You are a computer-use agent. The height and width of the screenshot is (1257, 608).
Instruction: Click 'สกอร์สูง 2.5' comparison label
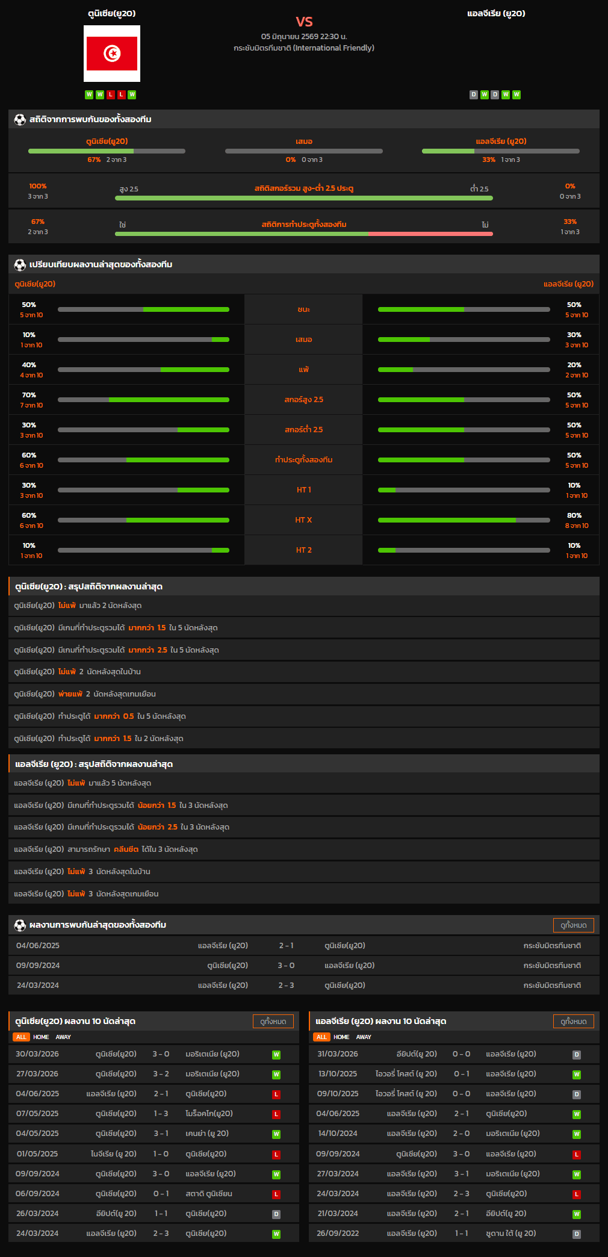(303, 399)
